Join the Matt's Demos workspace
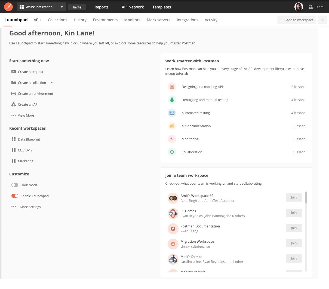 294,258
